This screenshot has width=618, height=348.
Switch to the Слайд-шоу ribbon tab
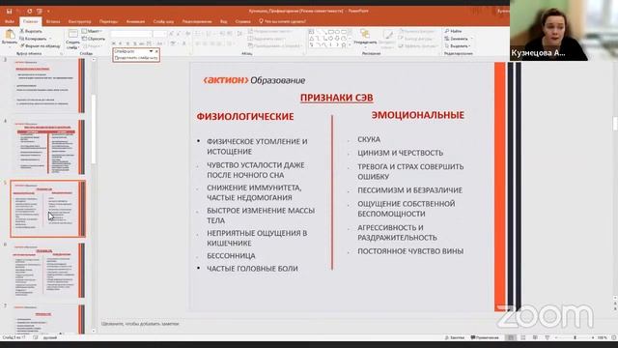163,21
